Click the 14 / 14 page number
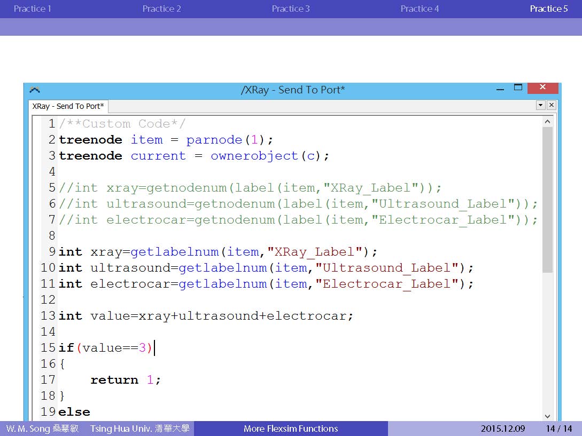 558,429
